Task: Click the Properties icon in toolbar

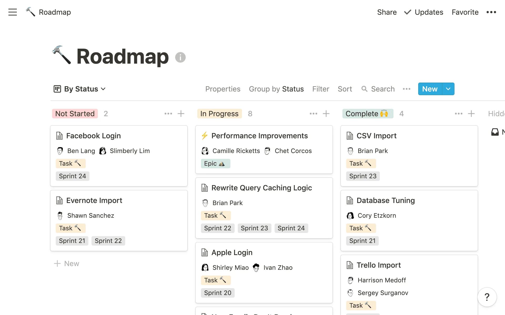Action: 223,89
